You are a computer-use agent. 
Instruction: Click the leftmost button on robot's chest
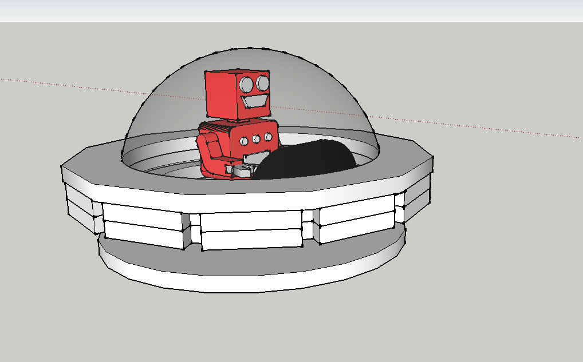[245, 141]
